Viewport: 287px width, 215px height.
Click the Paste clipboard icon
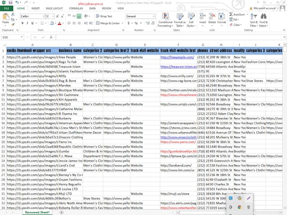[x=5, y=16]
